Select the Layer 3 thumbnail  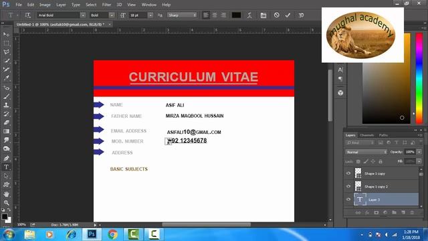pyautogui.click(x=360, y=199)
